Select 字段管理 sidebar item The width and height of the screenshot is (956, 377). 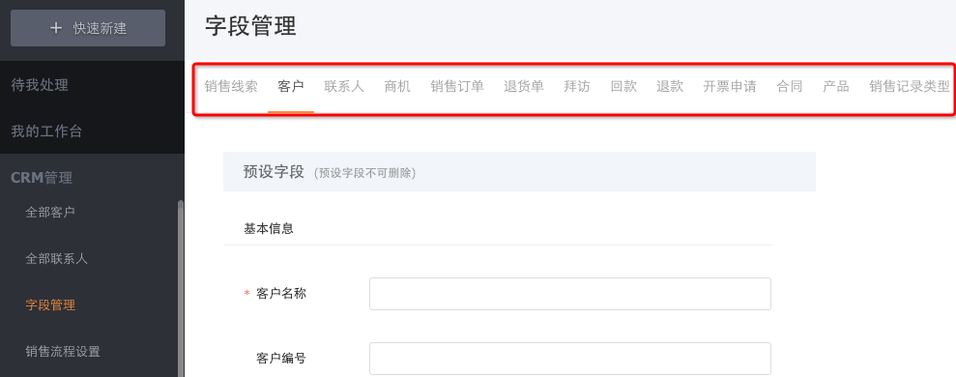click(x=50, y=305)
